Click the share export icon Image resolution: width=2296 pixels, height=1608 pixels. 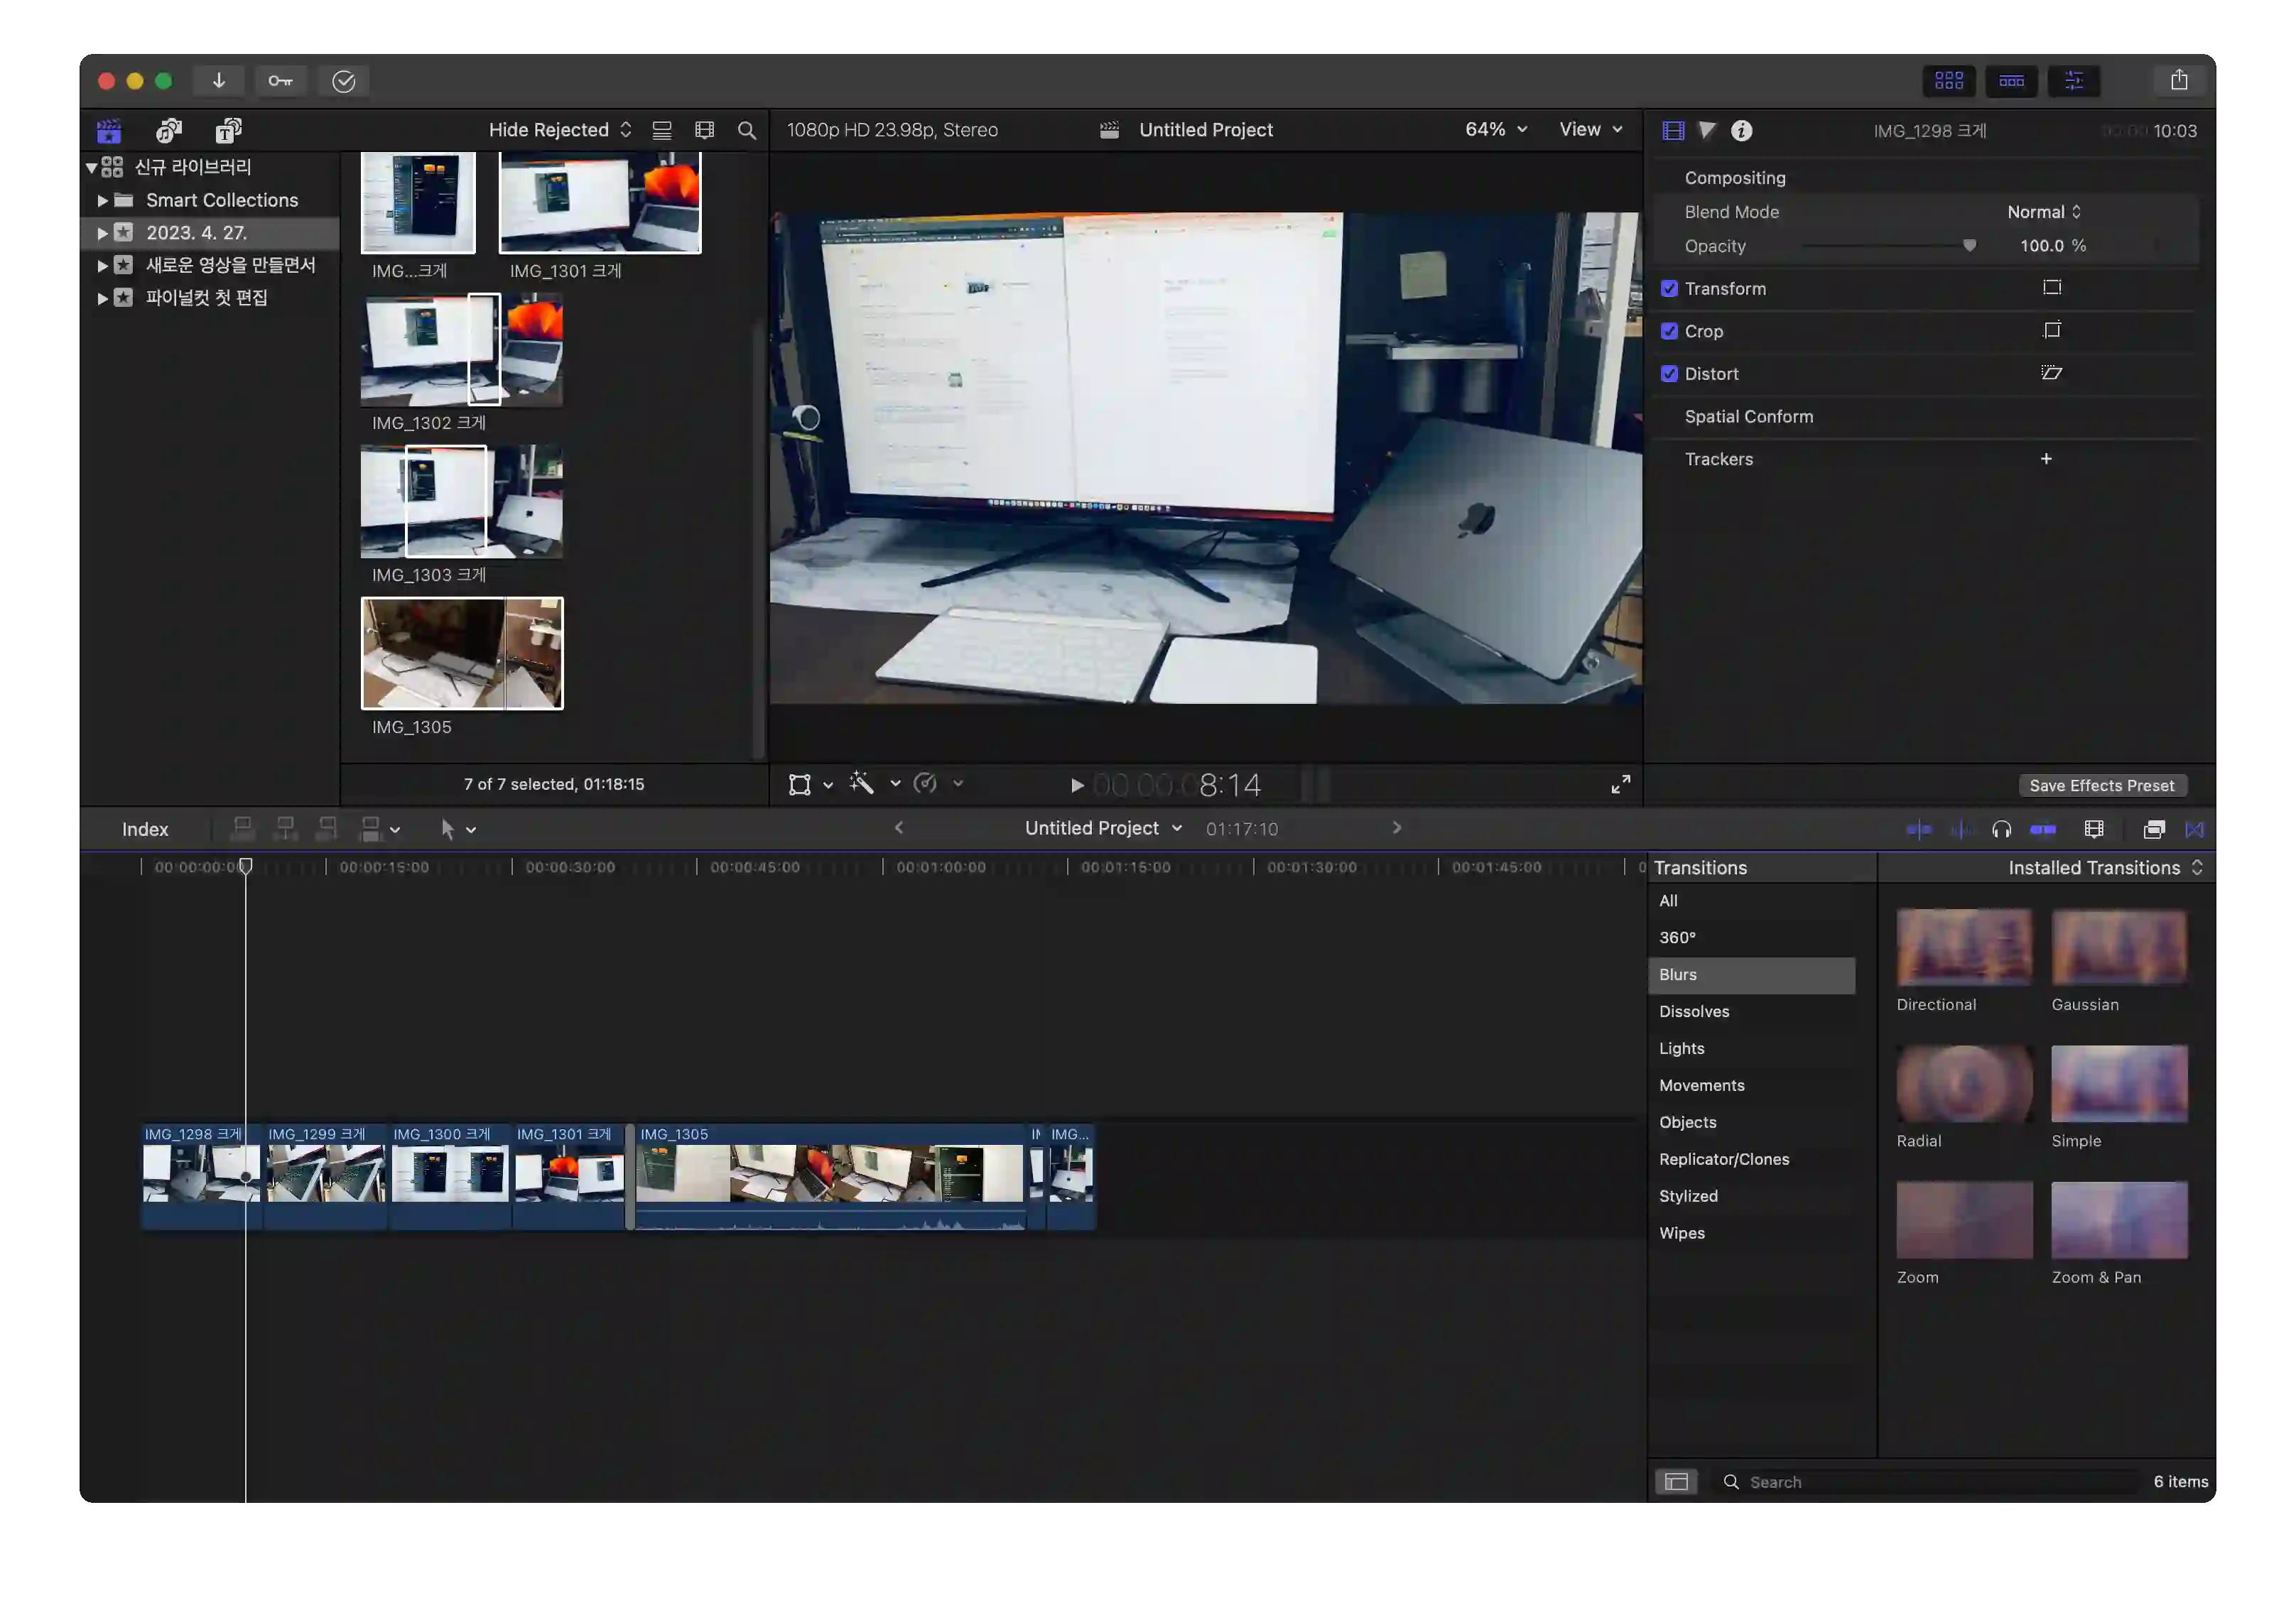(x=2179, y=81)
